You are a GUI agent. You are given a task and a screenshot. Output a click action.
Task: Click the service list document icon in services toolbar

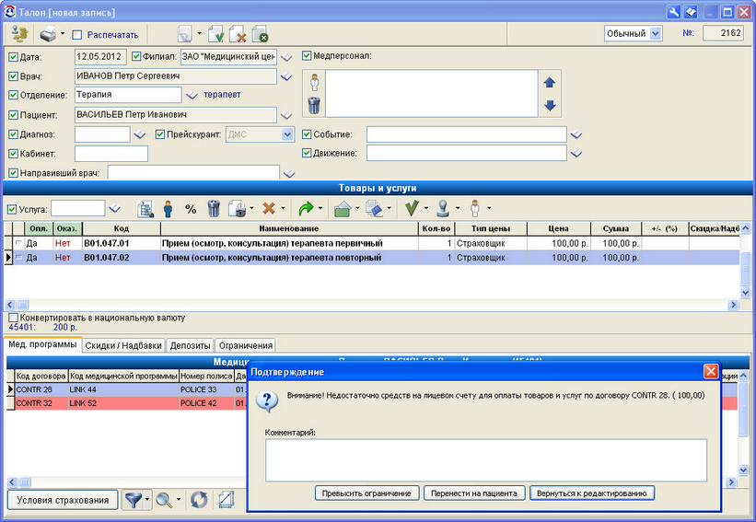(145, 209)
